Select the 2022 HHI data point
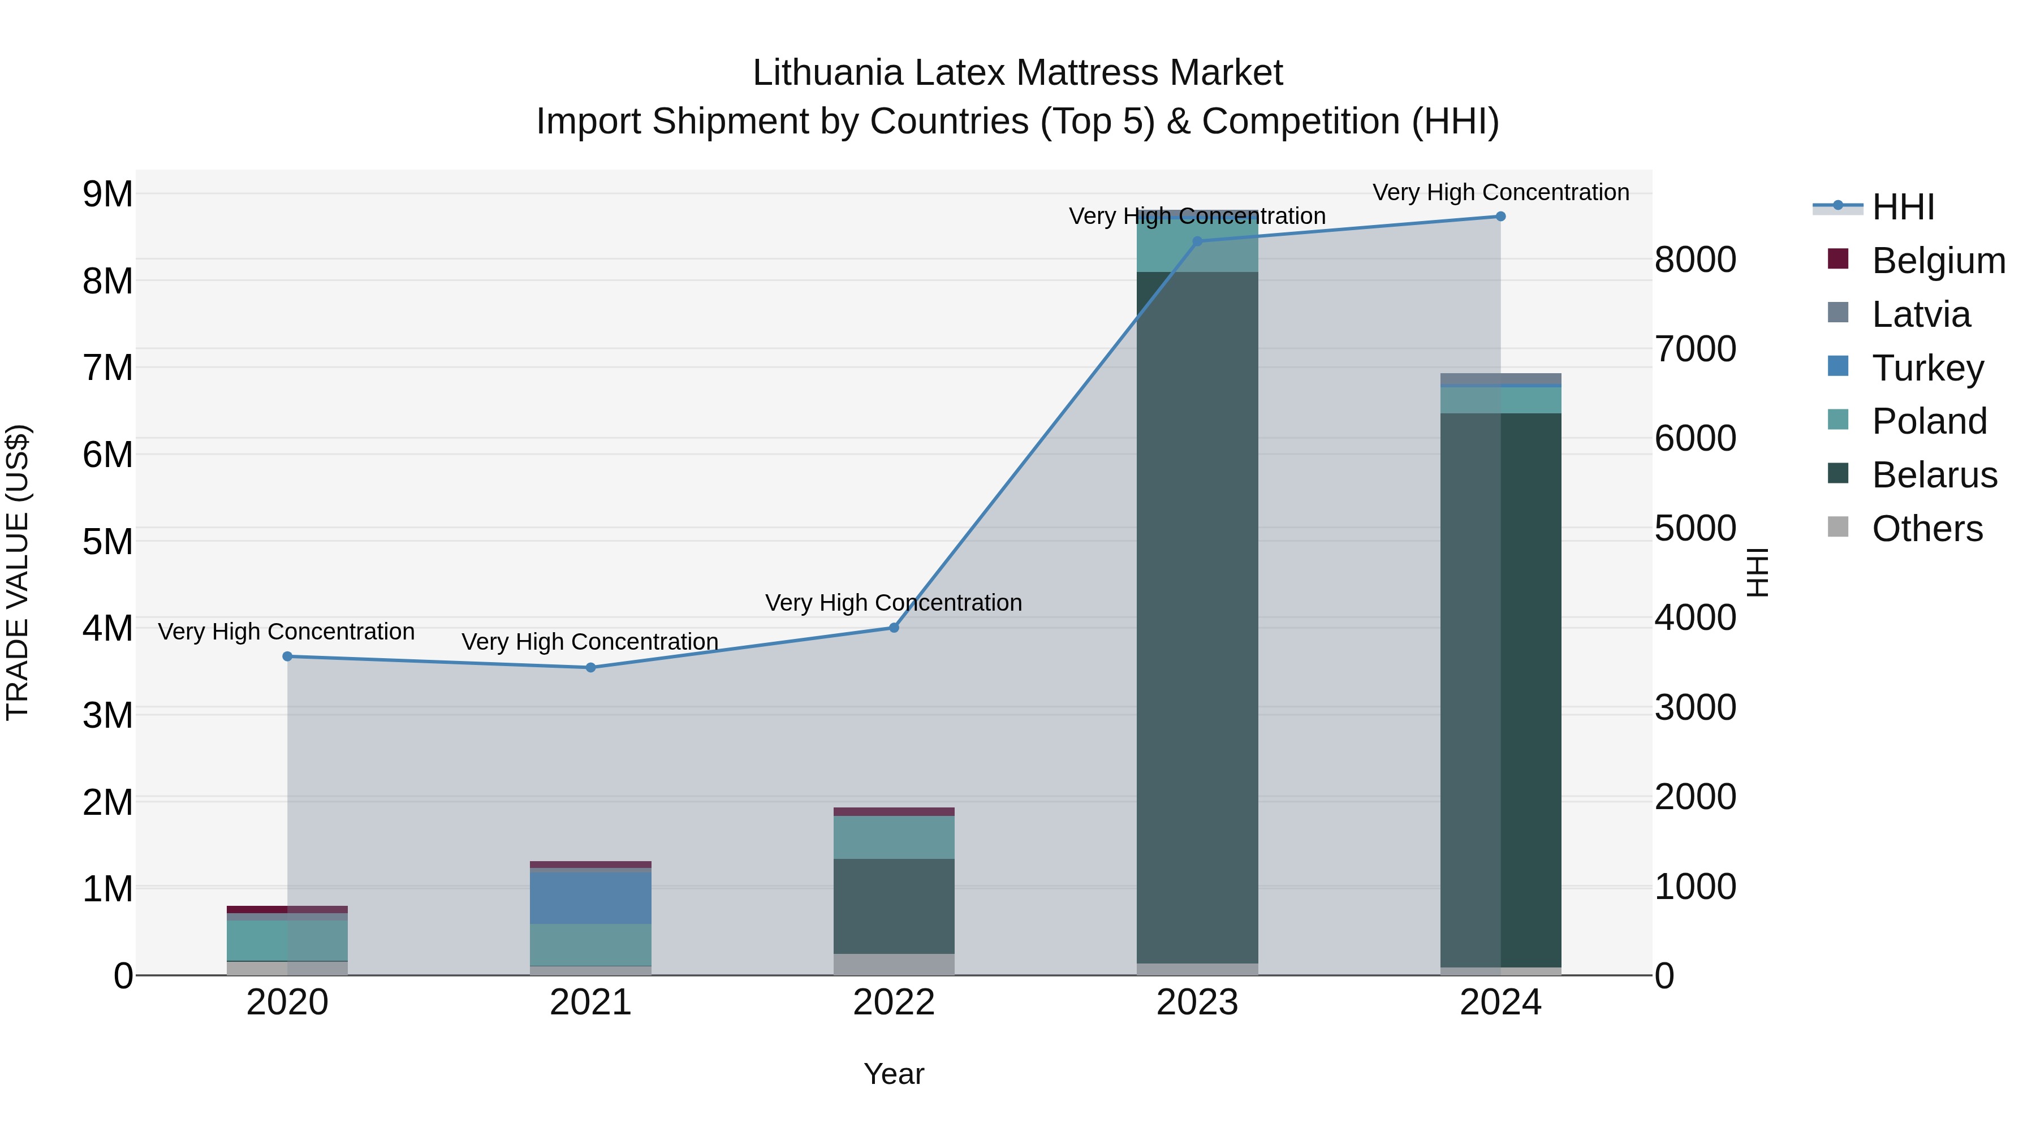2036x1145 pixels. [x=894, y=628]
